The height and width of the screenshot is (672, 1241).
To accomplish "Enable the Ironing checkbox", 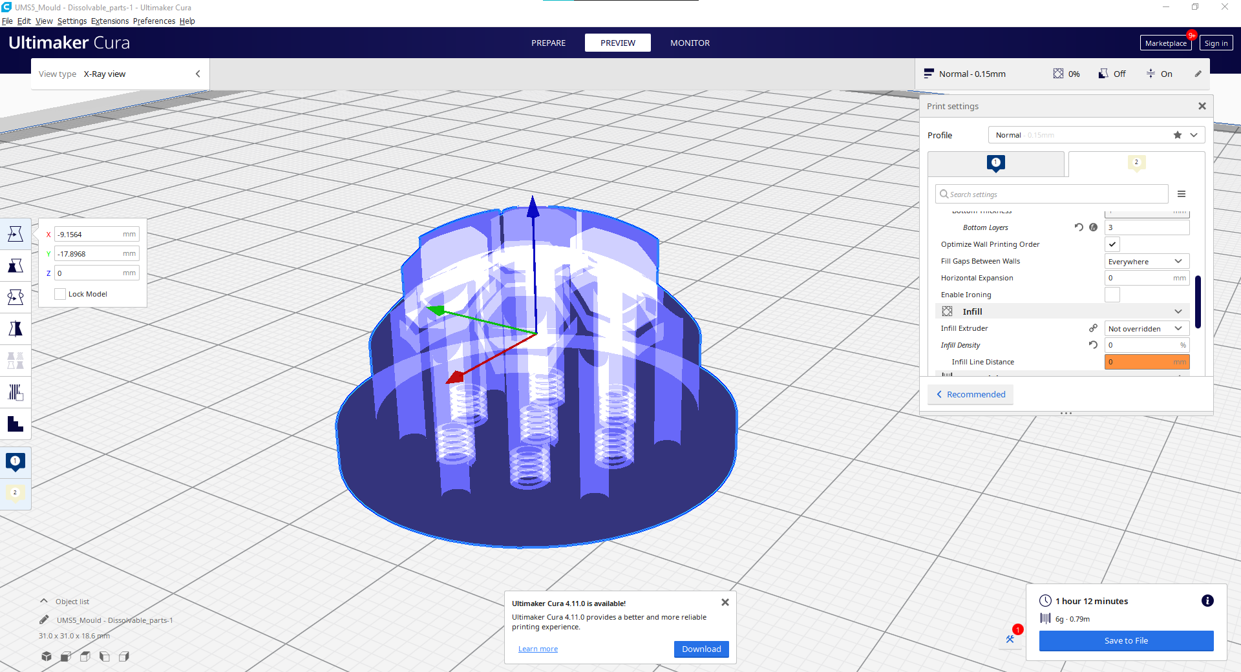I will 1112,295.
